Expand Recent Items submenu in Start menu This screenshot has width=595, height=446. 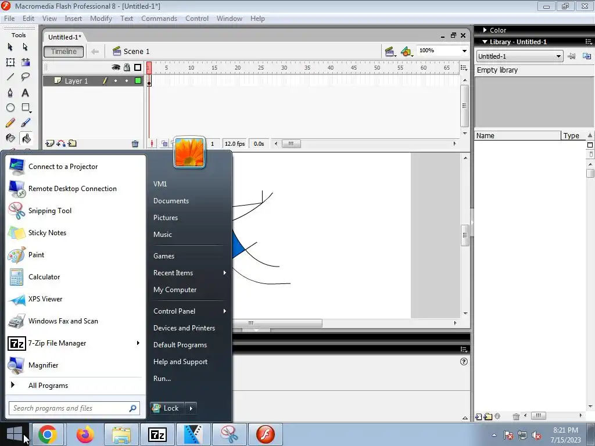tap(225, 273)
